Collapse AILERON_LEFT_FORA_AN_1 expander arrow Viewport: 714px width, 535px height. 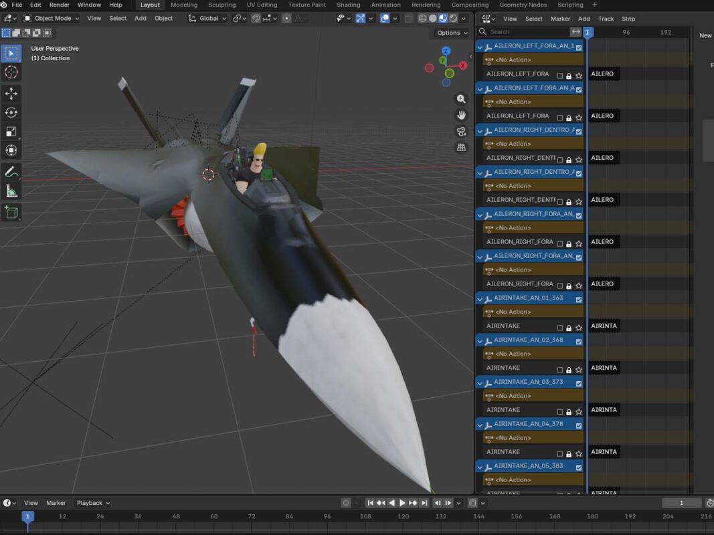(480, 47)
